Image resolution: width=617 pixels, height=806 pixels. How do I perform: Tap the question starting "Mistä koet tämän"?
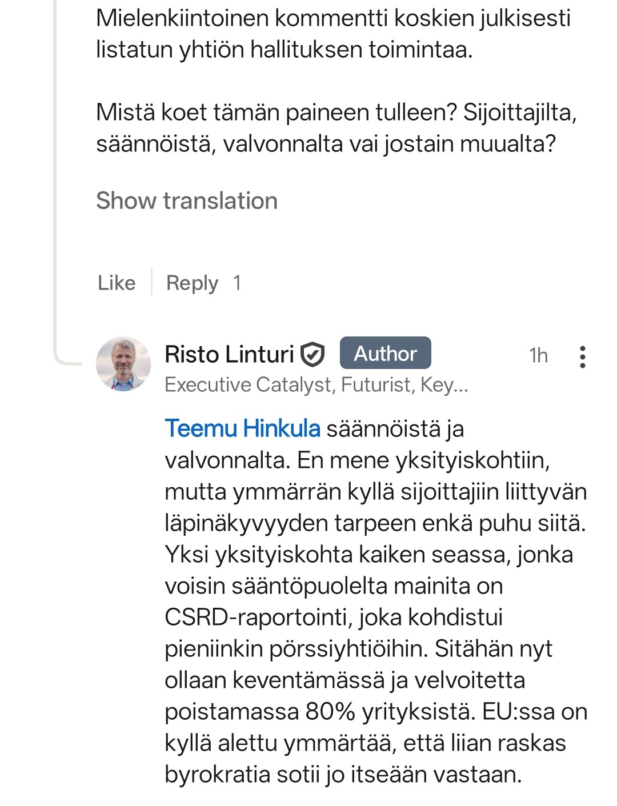coord(336,127)
